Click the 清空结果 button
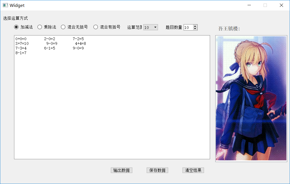Image resolution: width=290 pixels, height=184 pixels. [x=193, y=170]
